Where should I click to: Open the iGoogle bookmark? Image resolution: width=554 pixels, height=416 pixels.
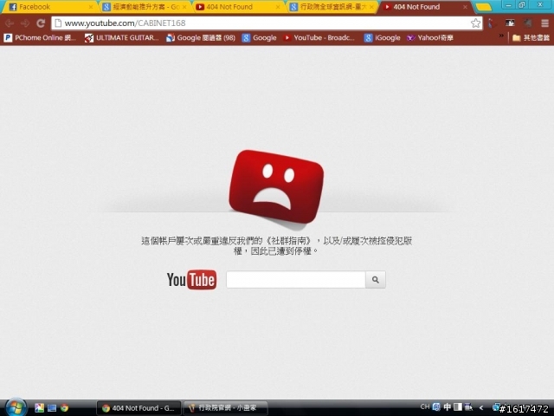(382, 38)
